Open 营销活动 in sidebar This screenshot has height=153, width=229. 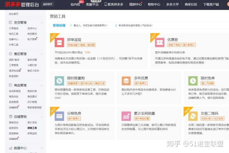point(14,122)
